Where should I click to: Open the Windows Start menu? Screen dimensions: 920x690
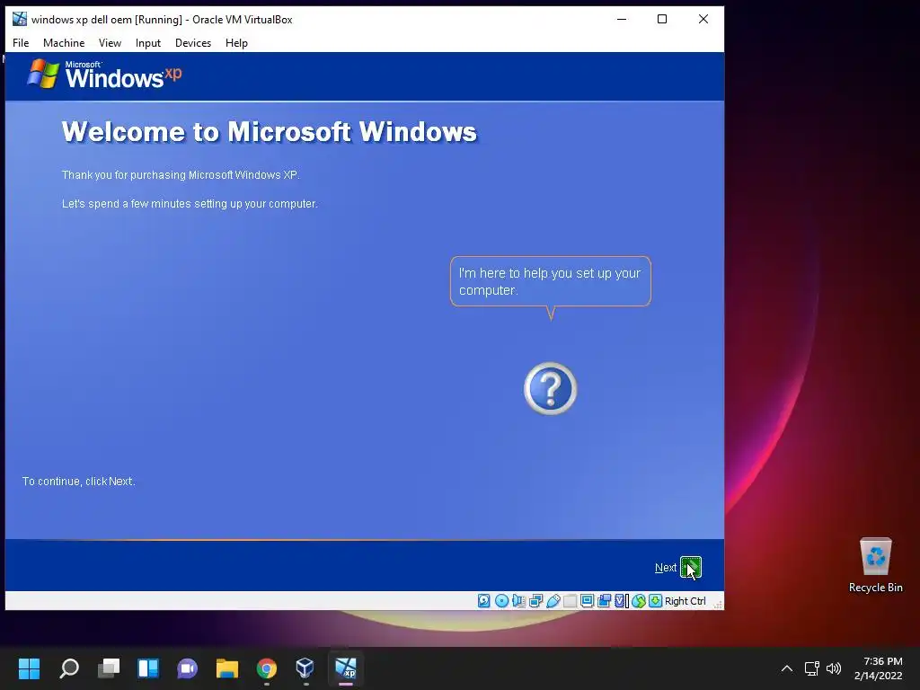click(x=30, y=668)
